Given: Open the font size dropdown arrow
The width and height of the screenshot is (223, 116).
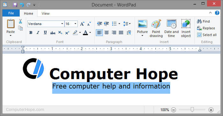Looking at the screenshot, I should click(x=76, y=24).
